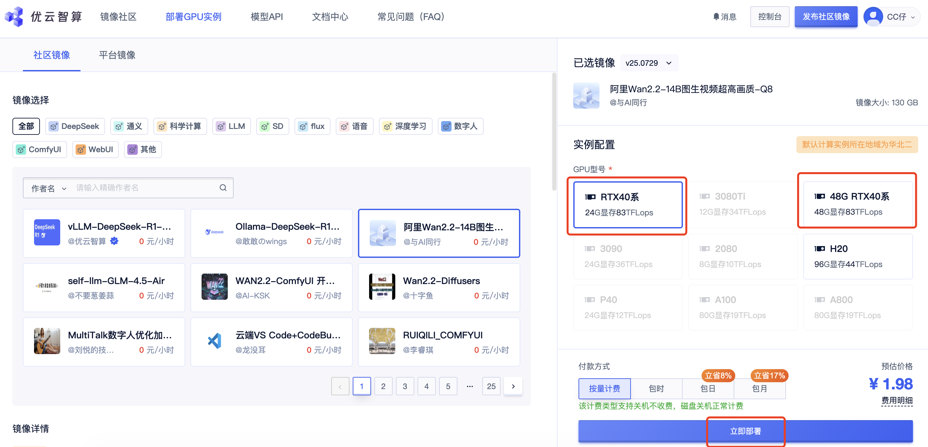Click the GPU icon on H20 option
Screen dimensions: 928x447
click(819, 249)
